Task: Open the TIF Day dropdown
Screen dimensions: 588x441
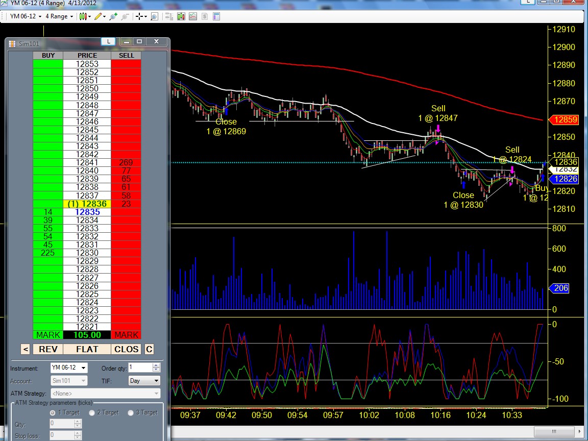Action: (x=144, y=381)
